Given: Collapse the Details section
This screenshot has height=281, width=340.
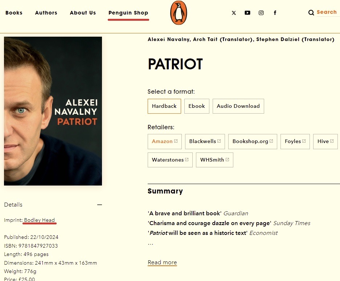Looking at the screenshot, I should 99,205.
